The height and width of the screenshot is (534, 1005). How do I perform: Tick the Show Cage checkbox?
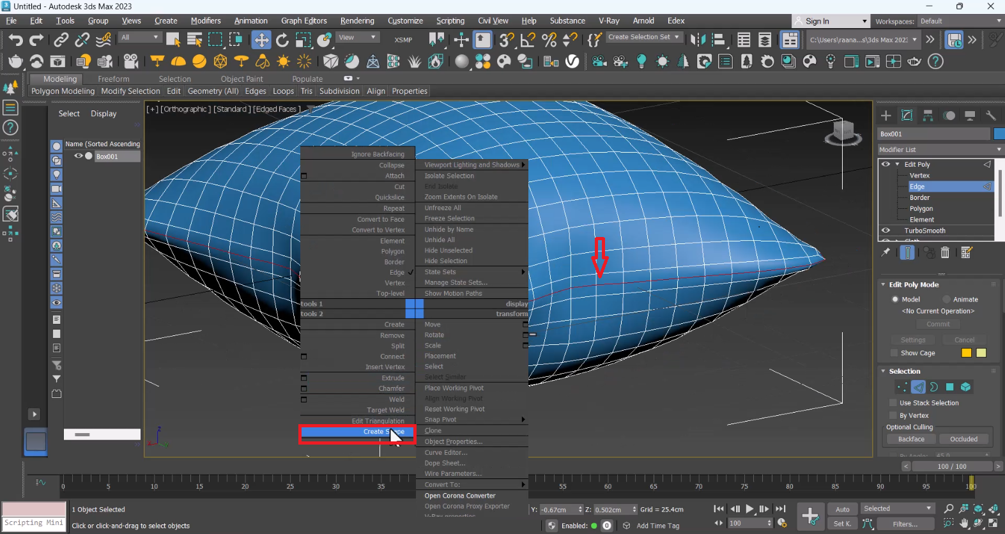point(894,353)
